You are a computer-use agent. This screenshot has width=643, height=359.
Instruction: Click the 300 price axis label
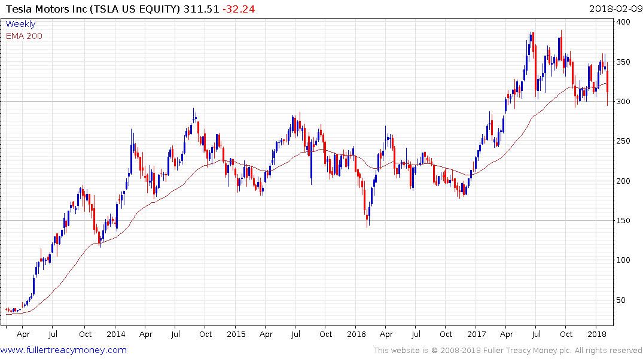click(x=623, y=101)
